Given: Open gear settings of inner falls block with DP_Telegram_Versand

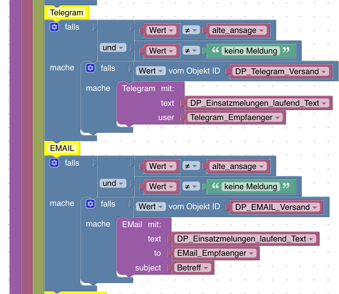Looking at the screenshot, I should coord(90,68).
